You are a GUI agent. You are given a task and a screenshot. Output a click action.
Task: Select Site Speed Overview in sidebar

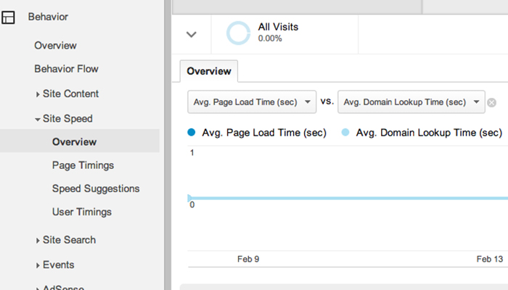point(80,141)
